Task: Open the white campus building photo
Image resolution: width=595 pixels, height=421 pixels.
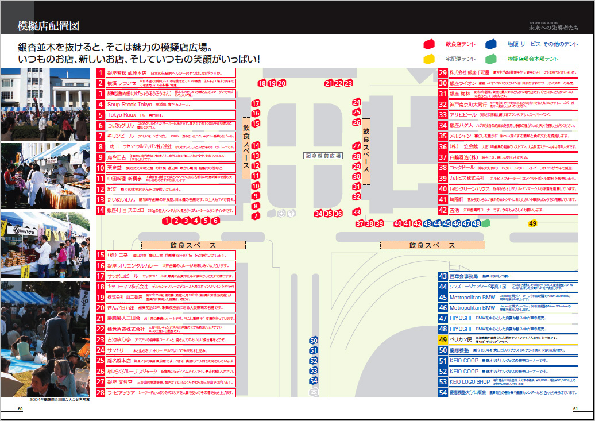Action: coord(45,105)
